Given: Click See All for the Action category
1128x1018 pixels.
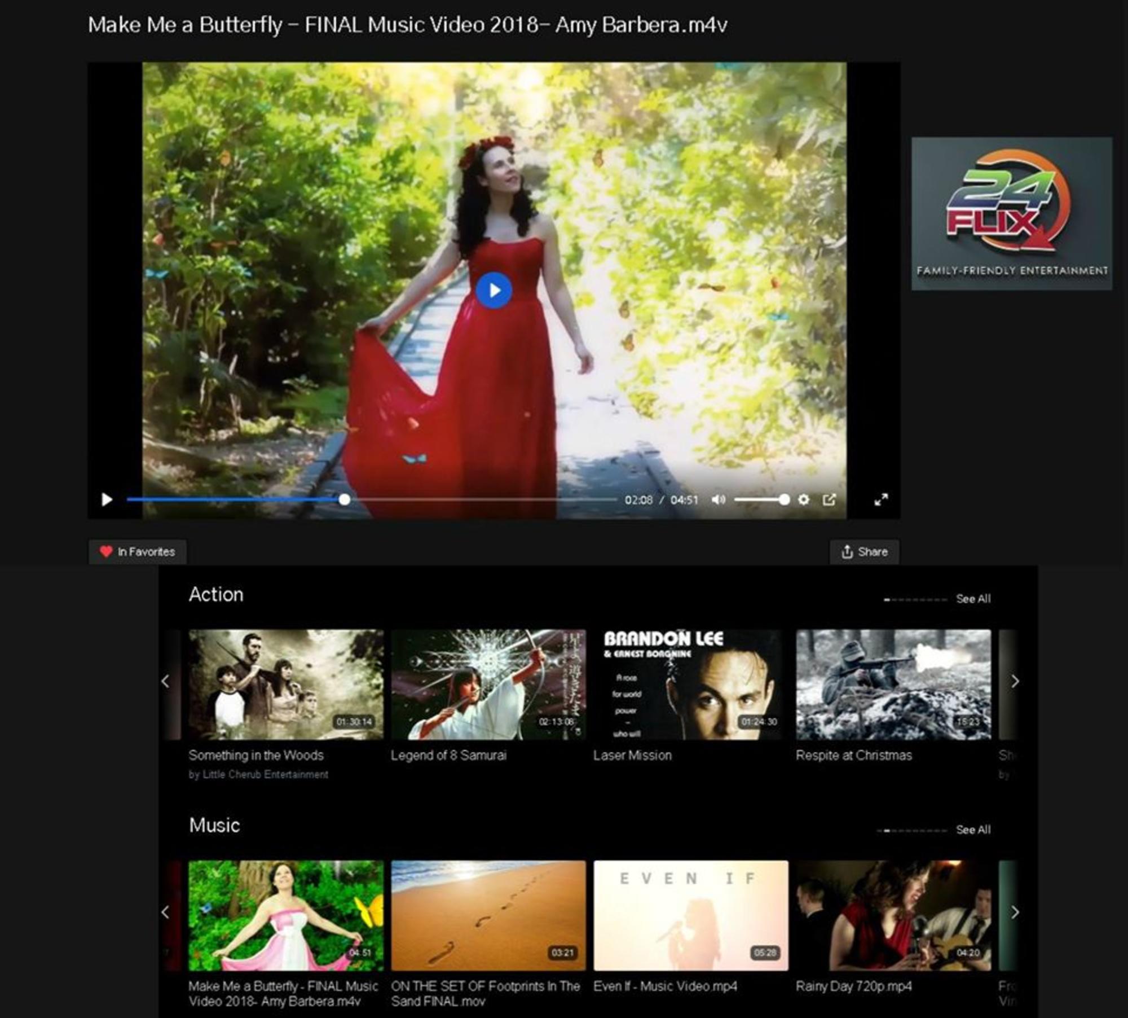Looking at the screenshot, I should point(973,599).
